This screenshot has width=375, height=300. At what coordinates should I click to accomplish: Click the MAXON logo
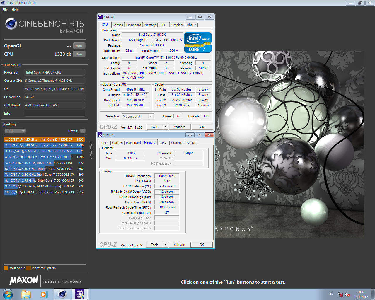pos(24,280)
